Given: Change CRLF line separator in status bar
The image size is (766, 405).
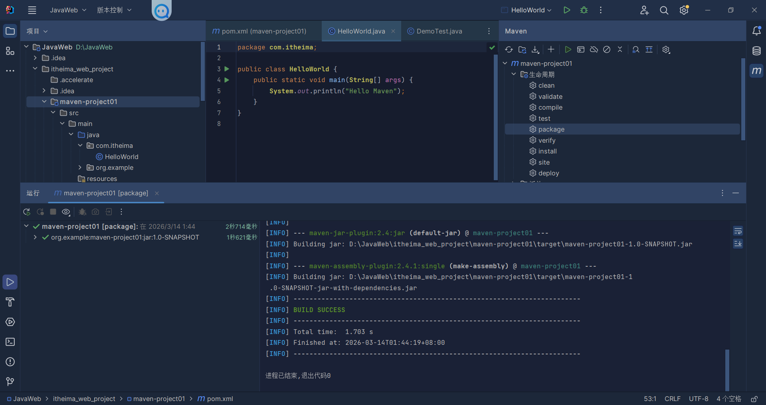Looking at the screenshot, I should click(673, 399).
